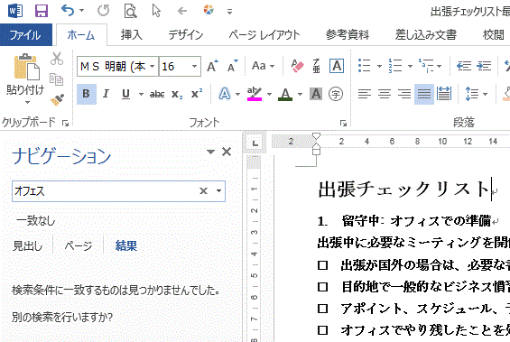Switch to the 差し込み文書 tab

point(426,35)
